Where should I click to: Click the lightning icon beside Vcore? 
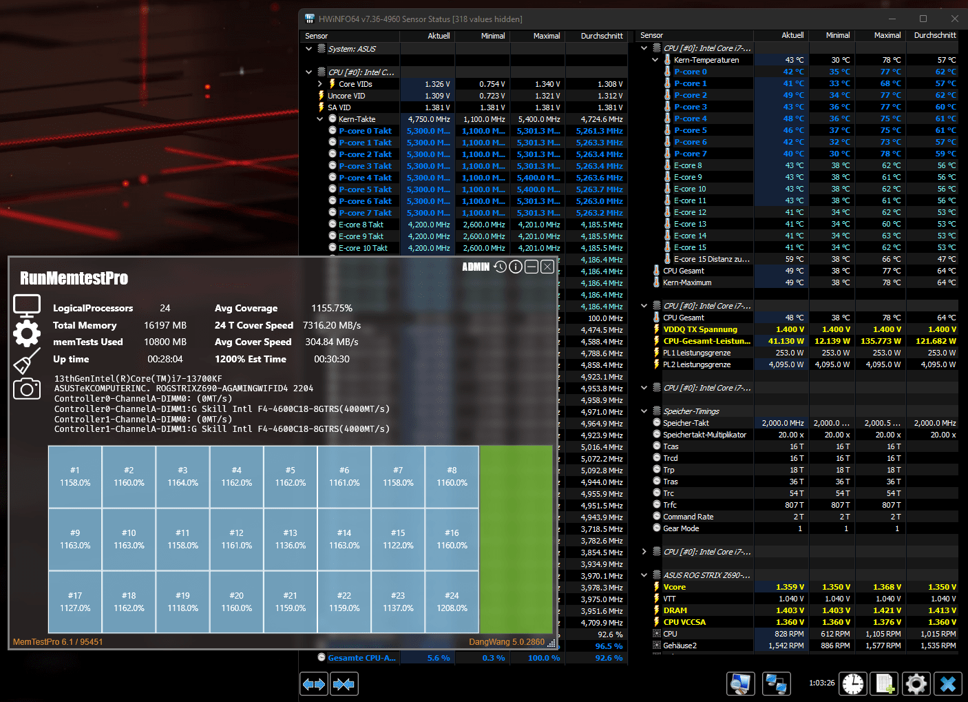[x=656, y=587]
